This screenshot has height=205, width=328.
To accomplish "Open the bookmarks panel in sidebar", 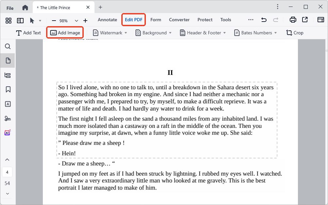I will click(8, 90).
